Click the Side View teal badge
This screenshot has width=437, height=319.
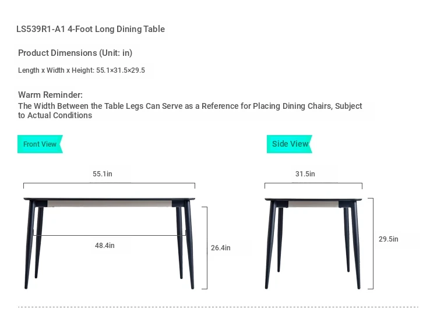pos(290,144)
